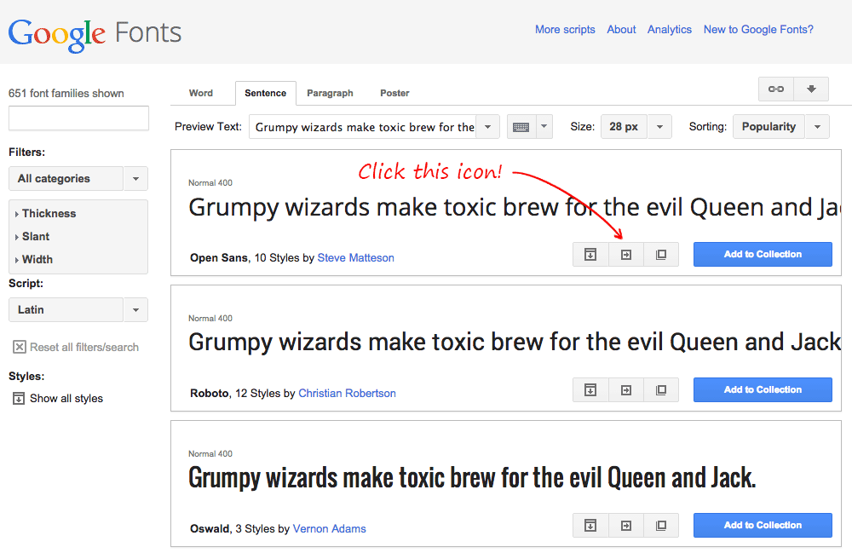Click the Oswald font name

pyautogui.click(x=210, y=528)
